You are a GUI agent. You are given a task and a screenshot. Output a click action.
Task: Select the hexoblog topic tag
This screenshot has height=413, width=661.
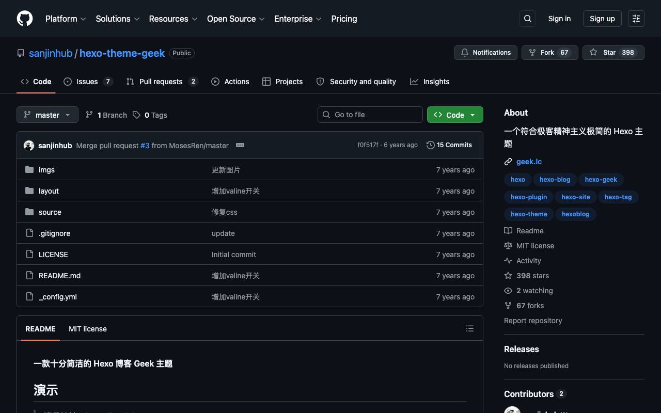576,214
